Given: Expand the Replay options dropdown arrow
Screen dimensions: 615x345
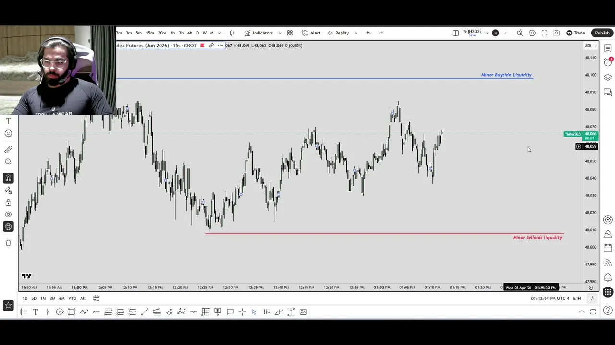Looking at the screenshot, I should pos(356,33).
